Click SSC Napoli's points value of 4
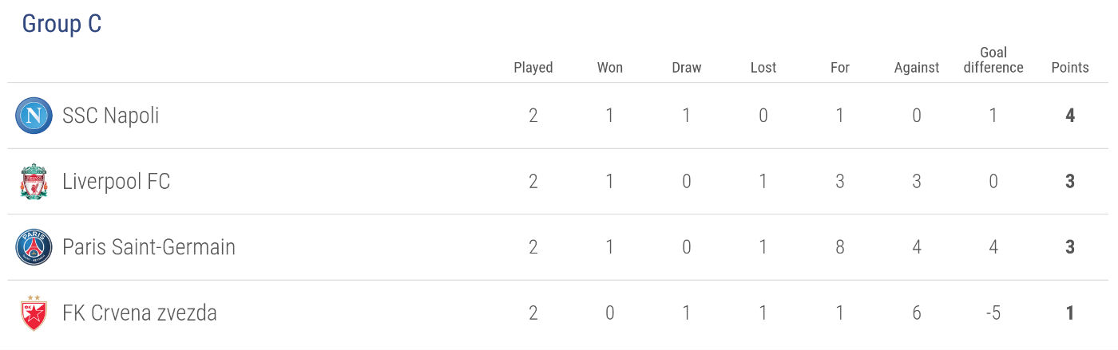The image size is (1118, 350). pyautogui.click(x=1070, y=116)
